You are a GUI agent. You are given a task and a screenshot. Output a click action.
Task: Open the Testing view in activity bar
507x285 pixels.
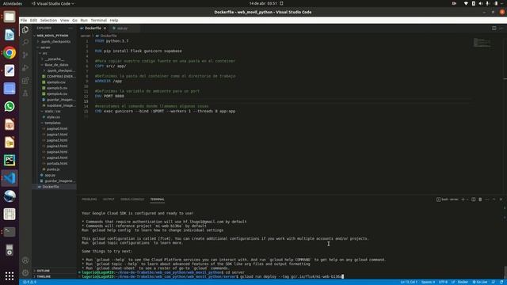[x=25, y=93]
